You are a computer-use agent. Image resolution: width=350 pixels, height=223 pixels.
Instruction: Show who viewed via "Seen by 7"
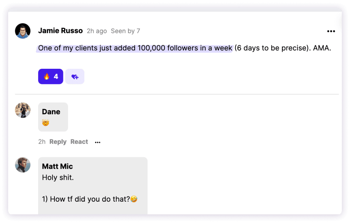[126, 31]
